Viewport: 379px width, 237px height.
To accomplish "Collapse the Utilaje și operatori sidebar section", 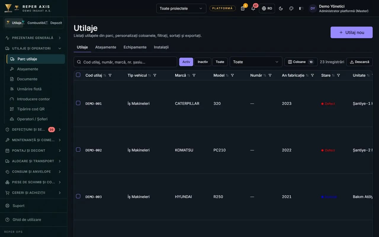I will click(x=33, y=48).
